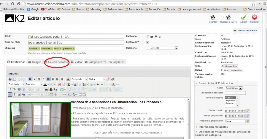267x139 pixels.
Task: Click Limpiar filtro next to Clics
Action: (x=231, y=66)
